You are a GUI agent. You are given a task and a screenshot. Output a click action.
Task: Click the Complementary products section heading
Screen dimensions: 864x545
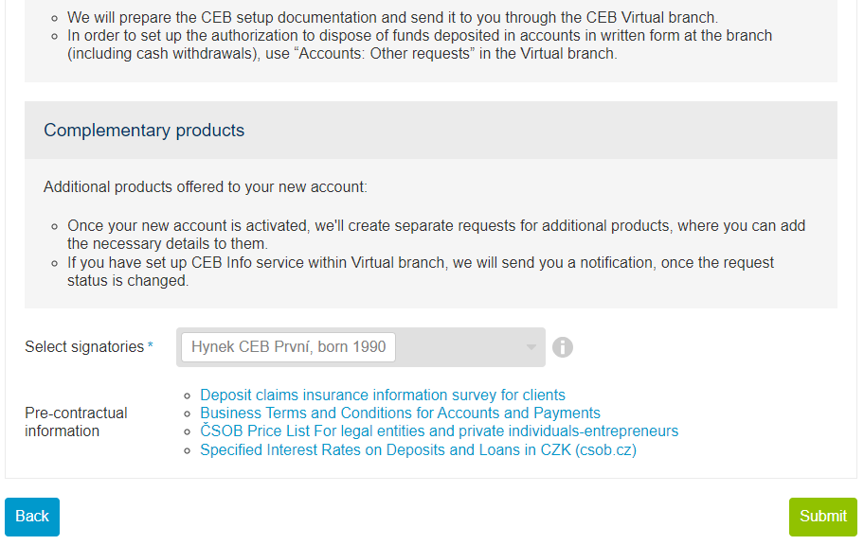144,130
